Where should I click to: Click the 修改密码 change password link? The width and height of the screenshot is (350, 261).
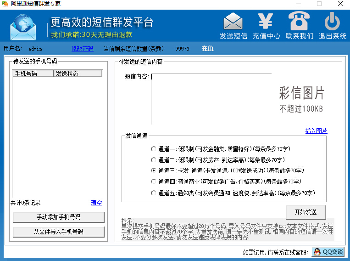(x=82, y=48)
